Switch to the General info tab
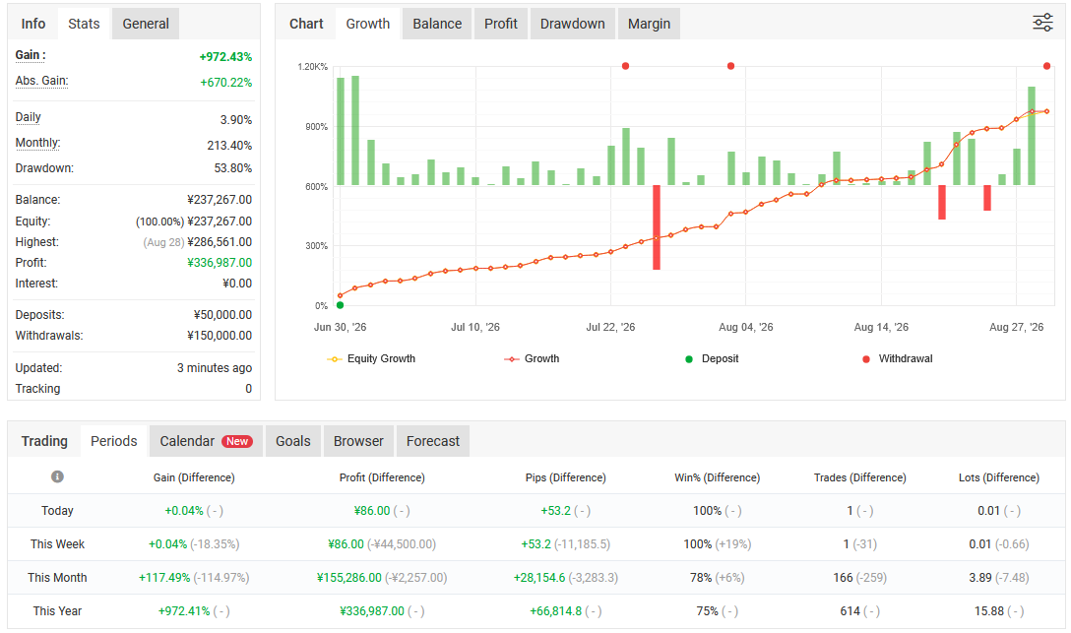 coord(146,24)
